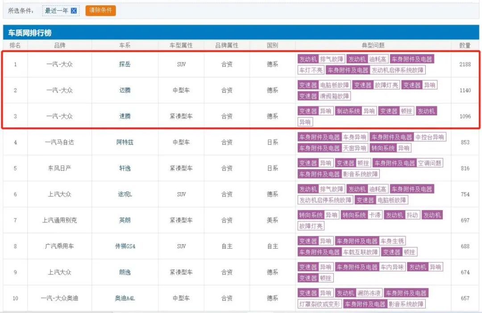Click the SUV type cell in the 探岳 row
482x313 pixels.
[x=181, y=65]
